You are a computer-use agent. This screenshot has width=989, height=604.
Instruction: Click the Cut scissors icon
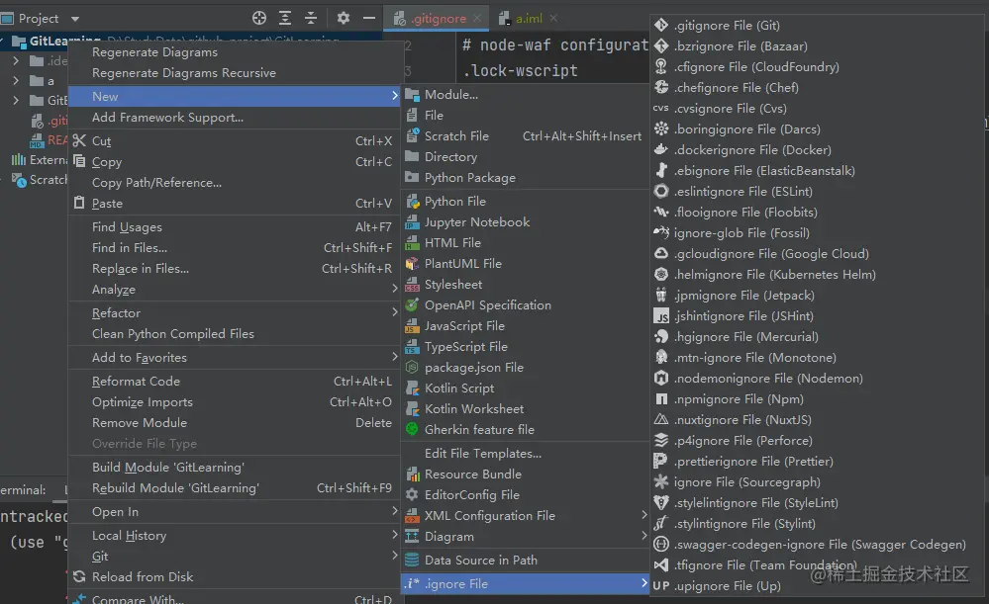(79, 140)
